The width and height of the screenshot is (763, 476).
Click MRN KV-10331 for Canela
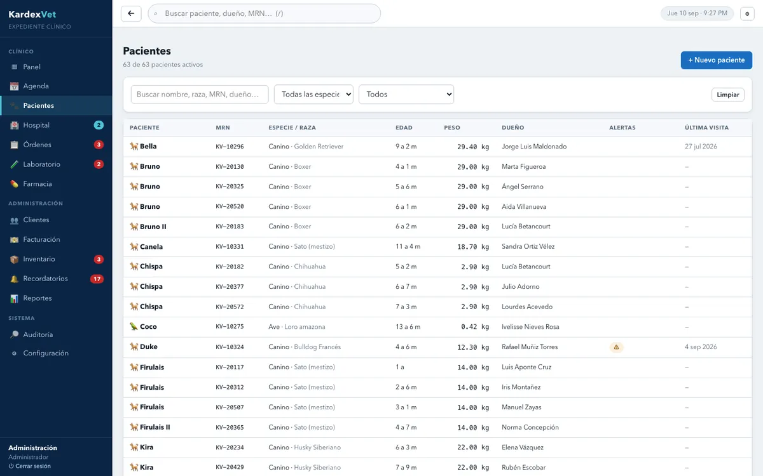(230, 247)
